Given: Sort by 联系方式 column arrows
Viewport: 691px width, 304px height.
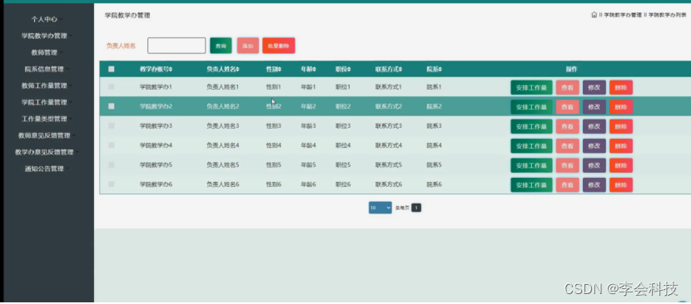Looking at the screenshot, I should (400, 70).
